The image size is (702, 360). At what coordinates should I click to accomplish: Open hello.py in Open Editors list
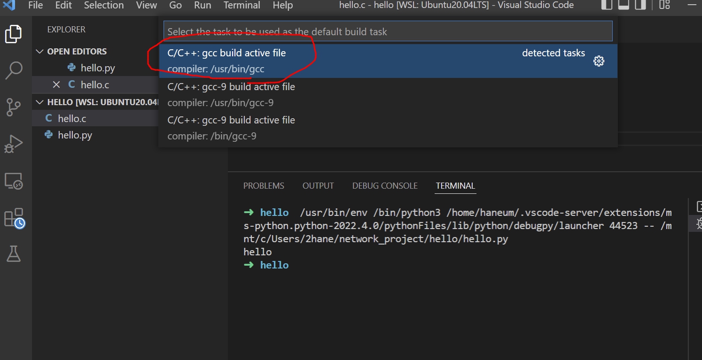[98, 68]
